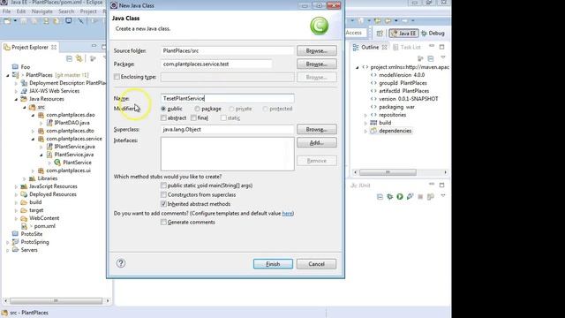Click Browse next to Superclass field
Image resolution: width=565 pixels, height=318 pixels.
(x=317, y=129)
